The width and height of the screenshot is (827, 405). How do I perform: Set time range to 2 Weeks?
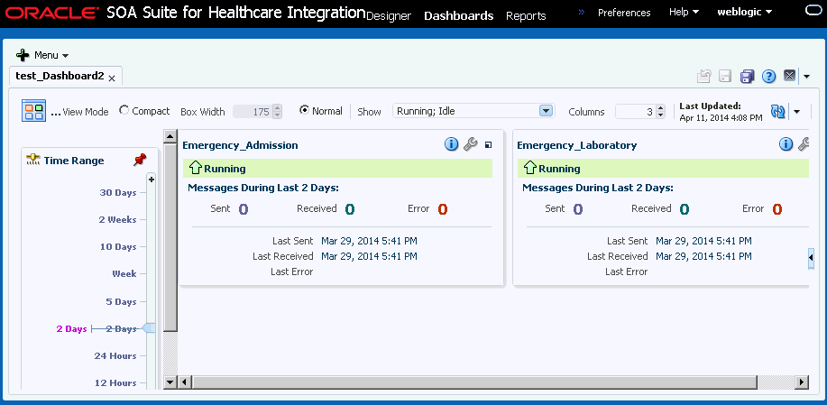point(117,219)
